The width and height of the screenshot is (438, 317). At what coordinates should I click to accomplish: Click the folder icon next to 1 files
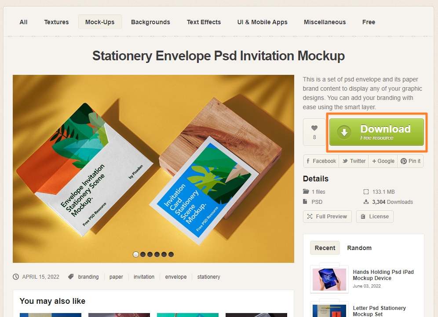(306, 192)
